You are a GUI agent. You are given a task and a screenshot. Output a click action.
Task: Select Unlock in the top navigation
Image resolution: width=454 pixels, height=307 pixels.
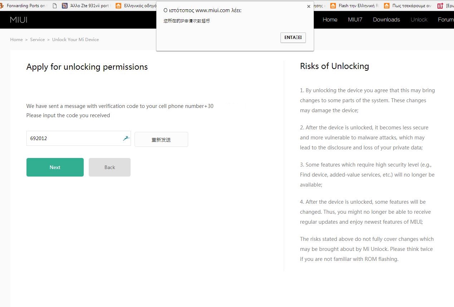(x=419, y=20)
